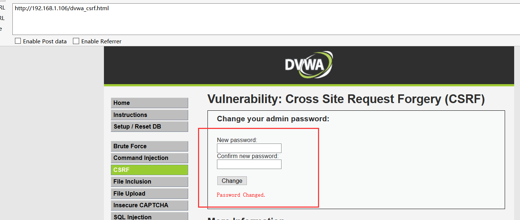Open Insecure CAPTCHA page
This screenshot has width=520, height=220.
150,205
